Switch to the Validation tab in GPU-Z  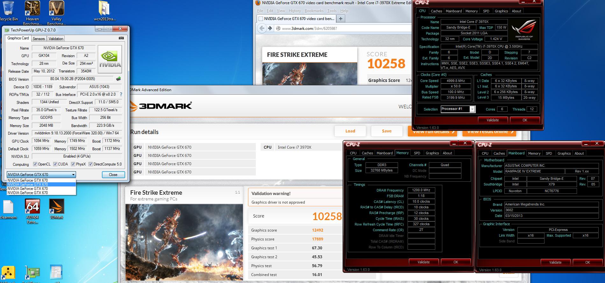click(56, 39)
